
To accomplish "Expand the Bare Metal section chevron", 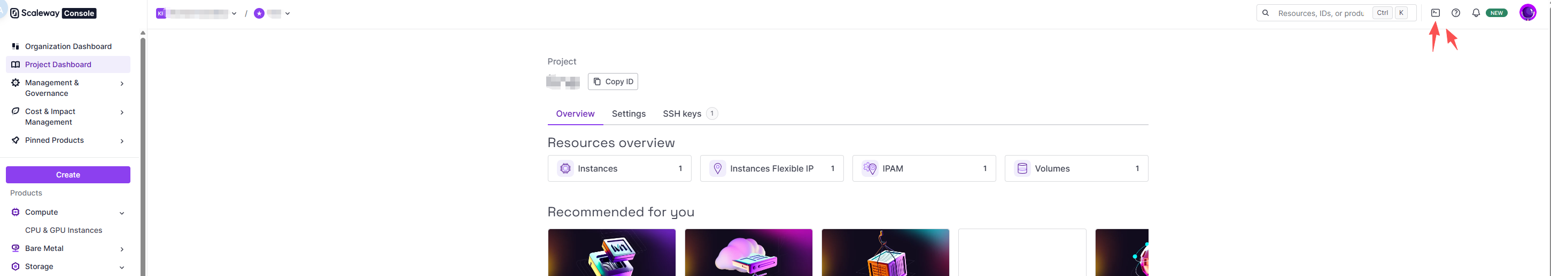I will point(122,249).
